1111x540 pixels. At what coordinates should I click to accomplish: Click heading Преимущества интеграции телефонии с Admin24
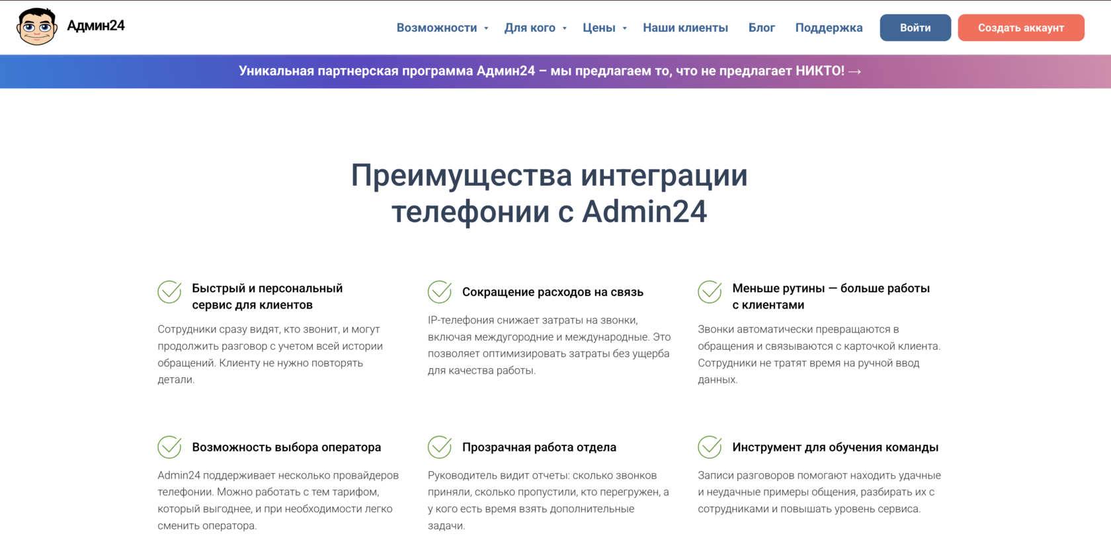(x=549, y=194)
